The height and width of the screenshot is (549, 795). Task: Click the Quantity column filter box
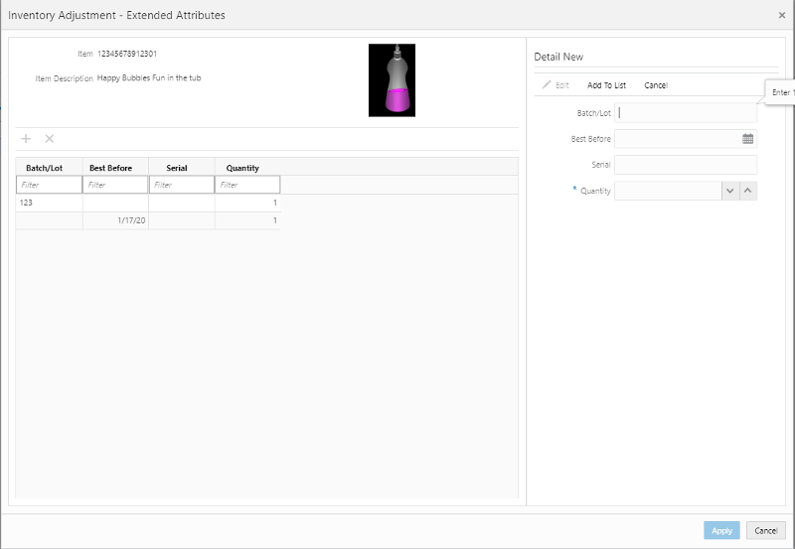(247, 185)
